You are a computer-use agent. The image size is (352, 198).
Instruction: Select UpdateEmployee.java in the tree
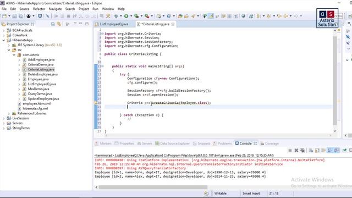pyautogui.click(x=43, y=99)
